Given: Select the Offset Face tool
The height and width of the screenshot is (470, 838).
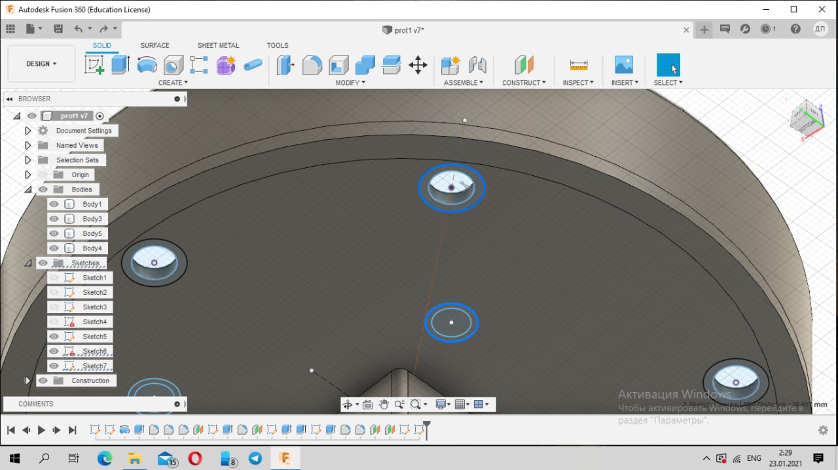Looking at the screenshot, I should tap(392, 65).
